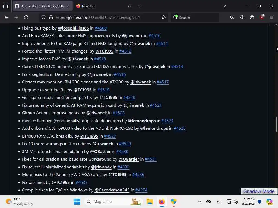
Task: Click the search engine icon in search bar
Action: 176,17
